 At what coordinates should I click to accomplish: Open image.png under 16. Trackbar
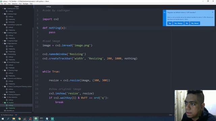coord(11,108)
